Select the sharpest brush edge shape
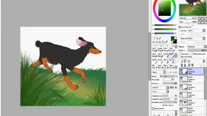 coord(168,72)
